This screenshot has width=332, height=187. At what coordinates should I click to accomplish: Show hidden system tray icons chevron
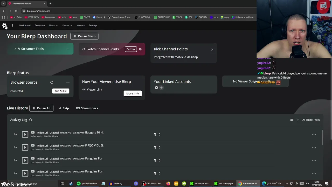pyautogui.click(x=287, y=184)
